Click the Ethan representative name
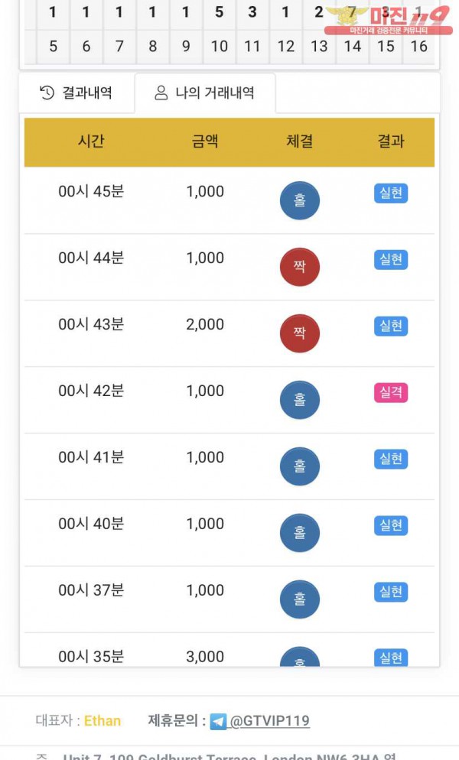The image size is (459, 760). click(x=103, y=721)
